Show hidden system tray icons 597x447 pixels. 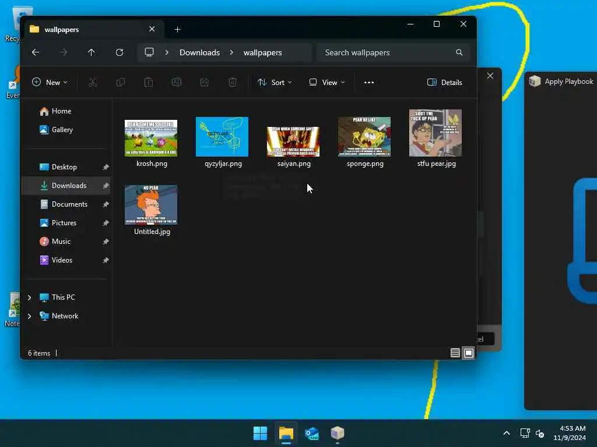507,433
